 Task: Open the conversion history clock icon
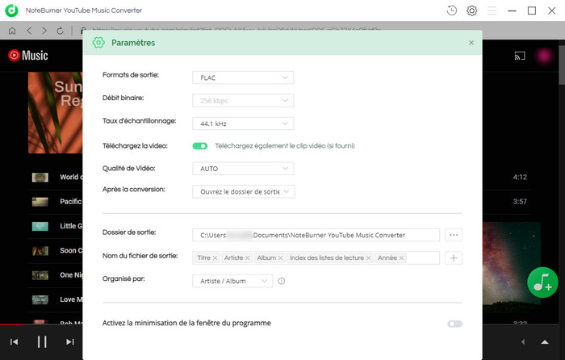(x=451, y=10)
